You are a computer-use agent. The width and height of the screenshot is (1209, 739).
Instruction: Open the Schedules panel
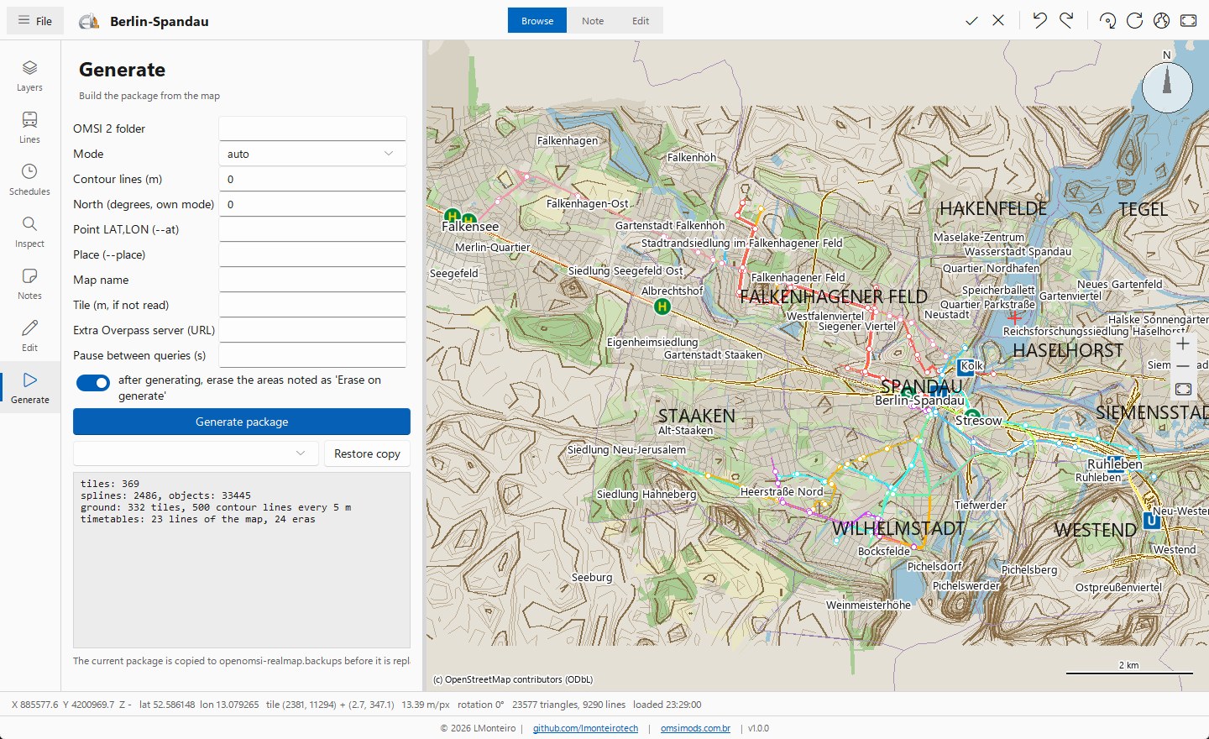pos(29,180)
